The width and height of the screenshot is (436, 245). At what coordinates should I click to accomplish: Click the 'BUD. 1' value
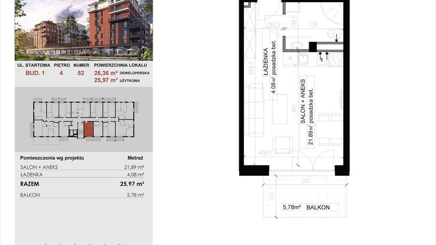coord(35,73)
